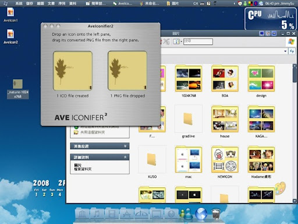Open the house folder

click(225, 122)
